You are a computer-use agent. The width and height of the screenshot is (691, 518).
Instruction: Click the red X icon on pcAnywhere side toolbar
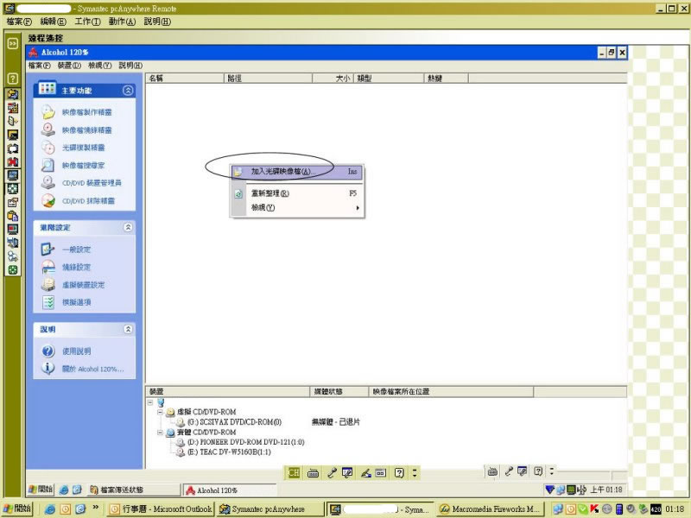pyautogui.click(x=13, y=161)
